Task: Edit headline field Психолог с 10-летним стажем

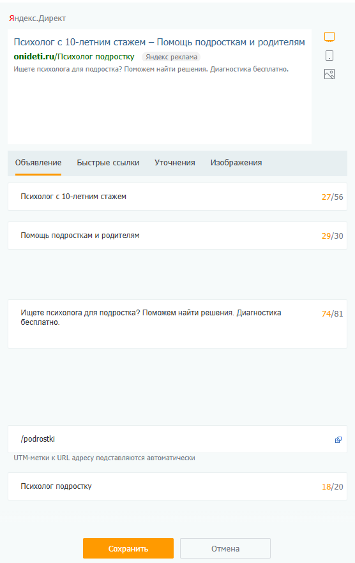Action: click(x=177, y=197)
